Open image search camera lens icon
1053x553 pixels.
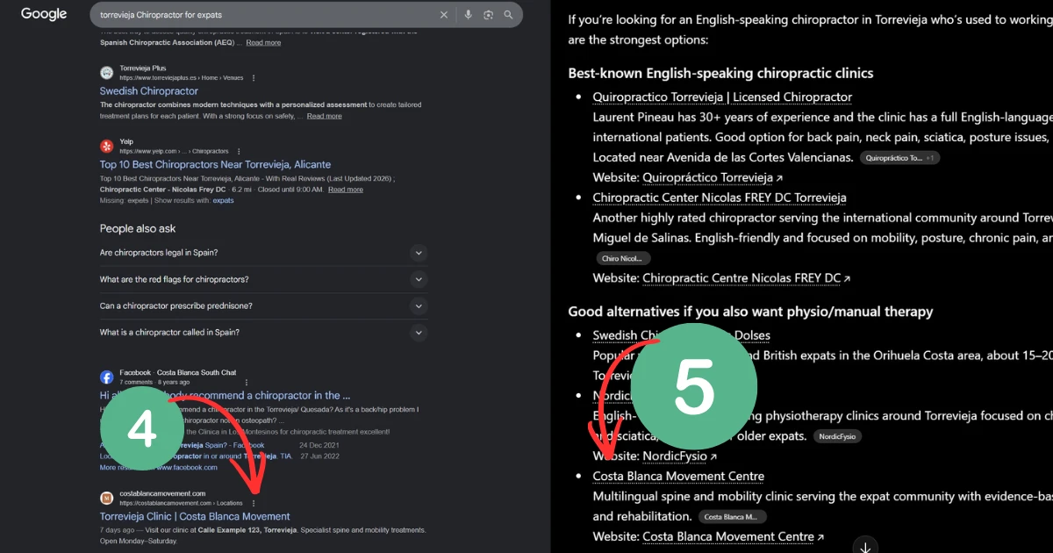point(488,15)
